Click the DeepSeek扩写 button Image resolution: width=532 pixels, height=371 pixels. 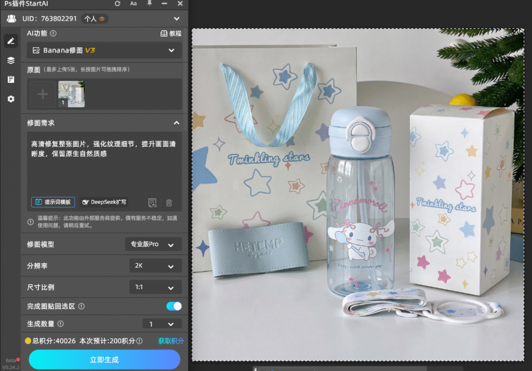(x=104, y=202)
